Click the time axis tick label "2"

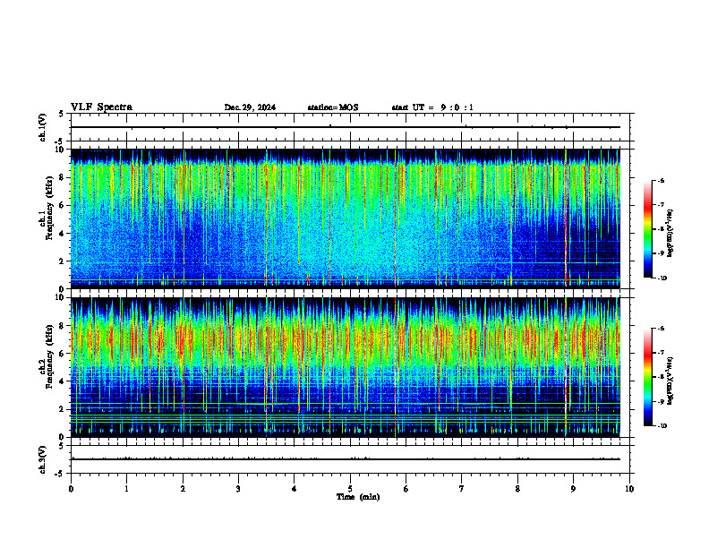coord(183,489)
